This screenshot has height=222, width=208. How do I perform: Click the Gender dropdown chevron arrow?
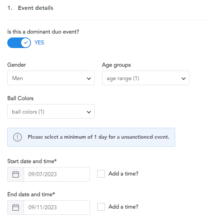tap(89, 79)
